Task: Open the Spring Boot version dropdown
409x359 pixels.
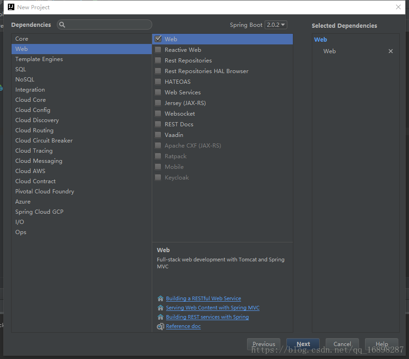Action: coord(276,25)
